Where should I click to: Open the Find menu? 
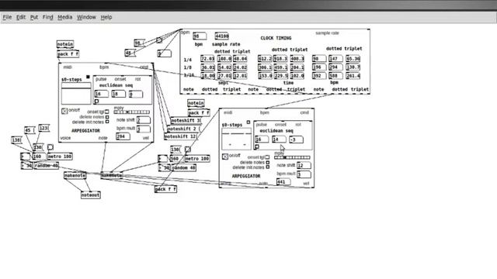coord(48,17)
